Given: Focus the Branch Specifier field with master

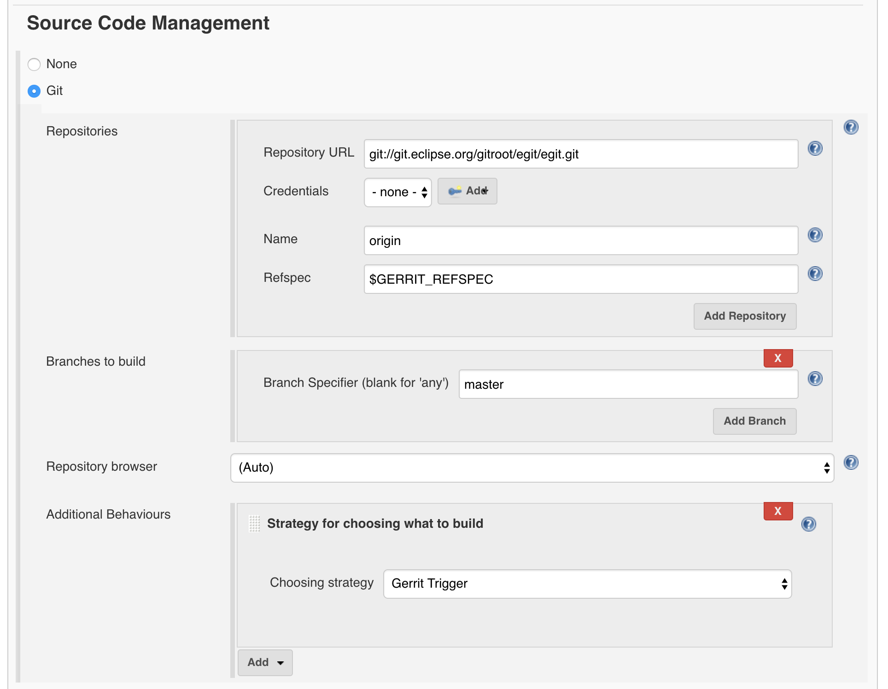Looking at the screenshot, I should pyautogui.click(x=628, y=384).
